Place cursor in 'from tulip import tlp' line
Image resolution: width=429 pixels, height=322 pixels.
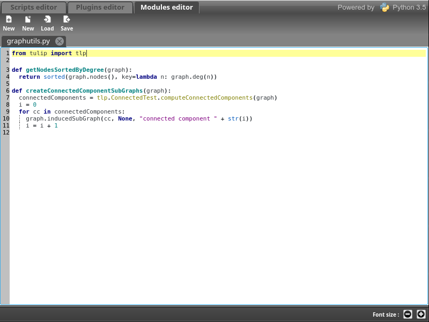[x=49, y=54]
